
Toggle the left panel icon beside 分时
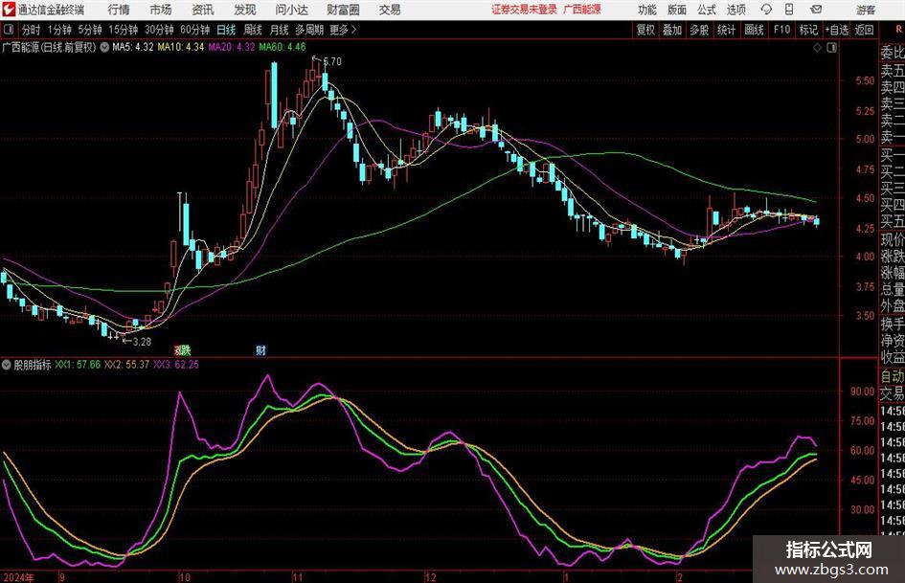9,30
